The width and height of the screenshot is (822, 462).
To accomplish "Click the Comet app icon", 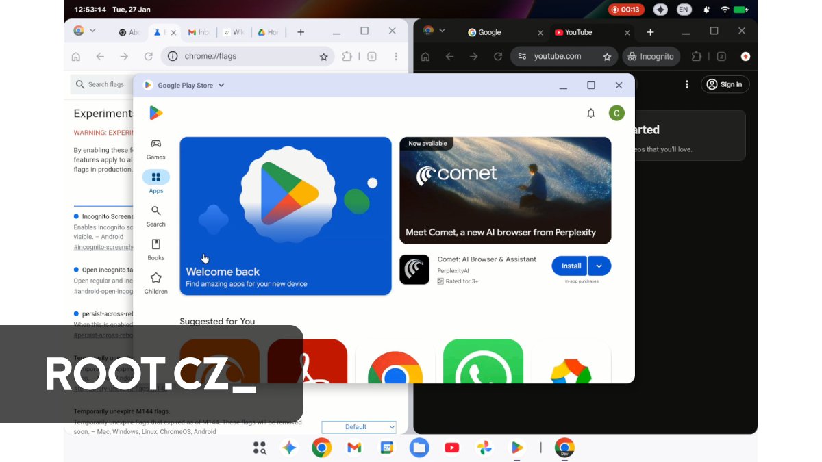I will (414, 270).
